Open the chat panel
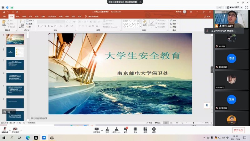 coord(125,129)
